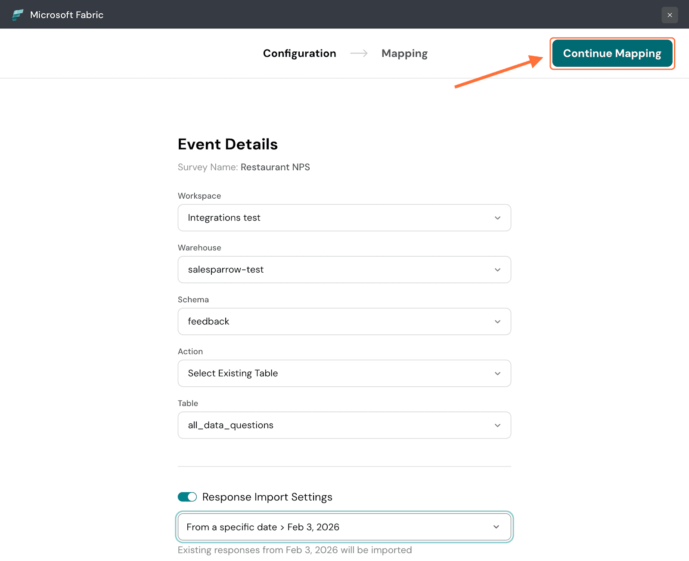Click the chevron arrow in Workspace field
Image resolution: width=689 pixels, height=561 pixels.
(x=497, y=218)
